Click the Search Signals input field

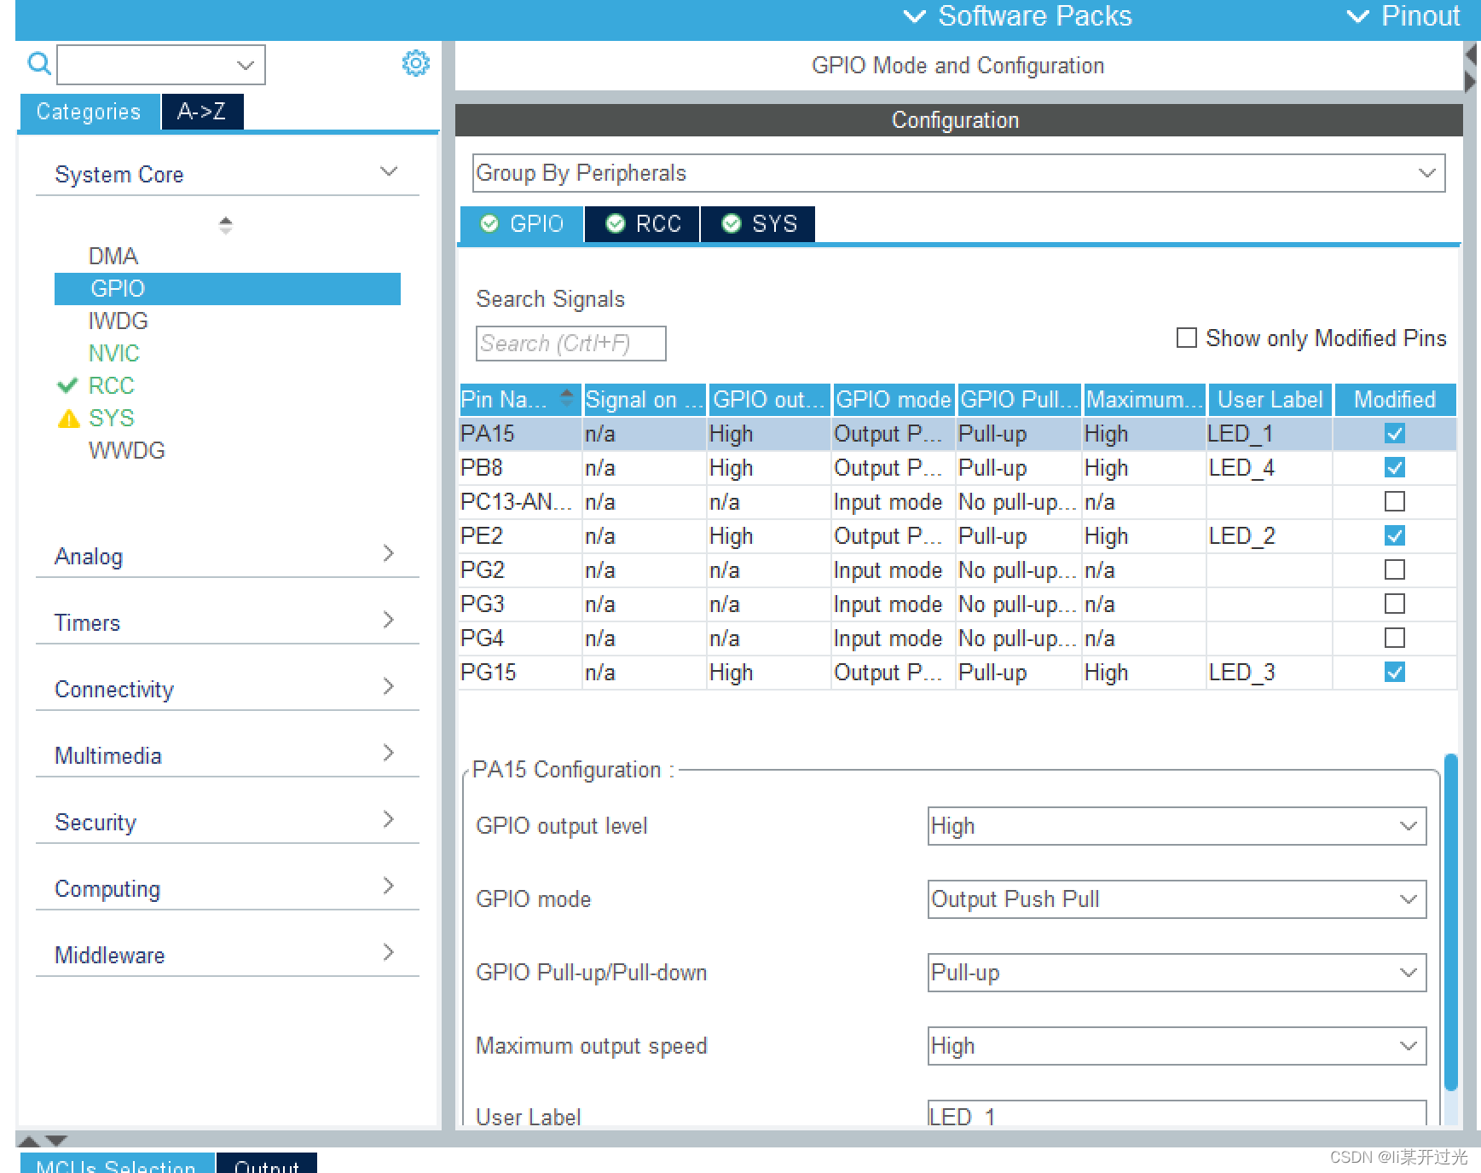tap(570, 344)
